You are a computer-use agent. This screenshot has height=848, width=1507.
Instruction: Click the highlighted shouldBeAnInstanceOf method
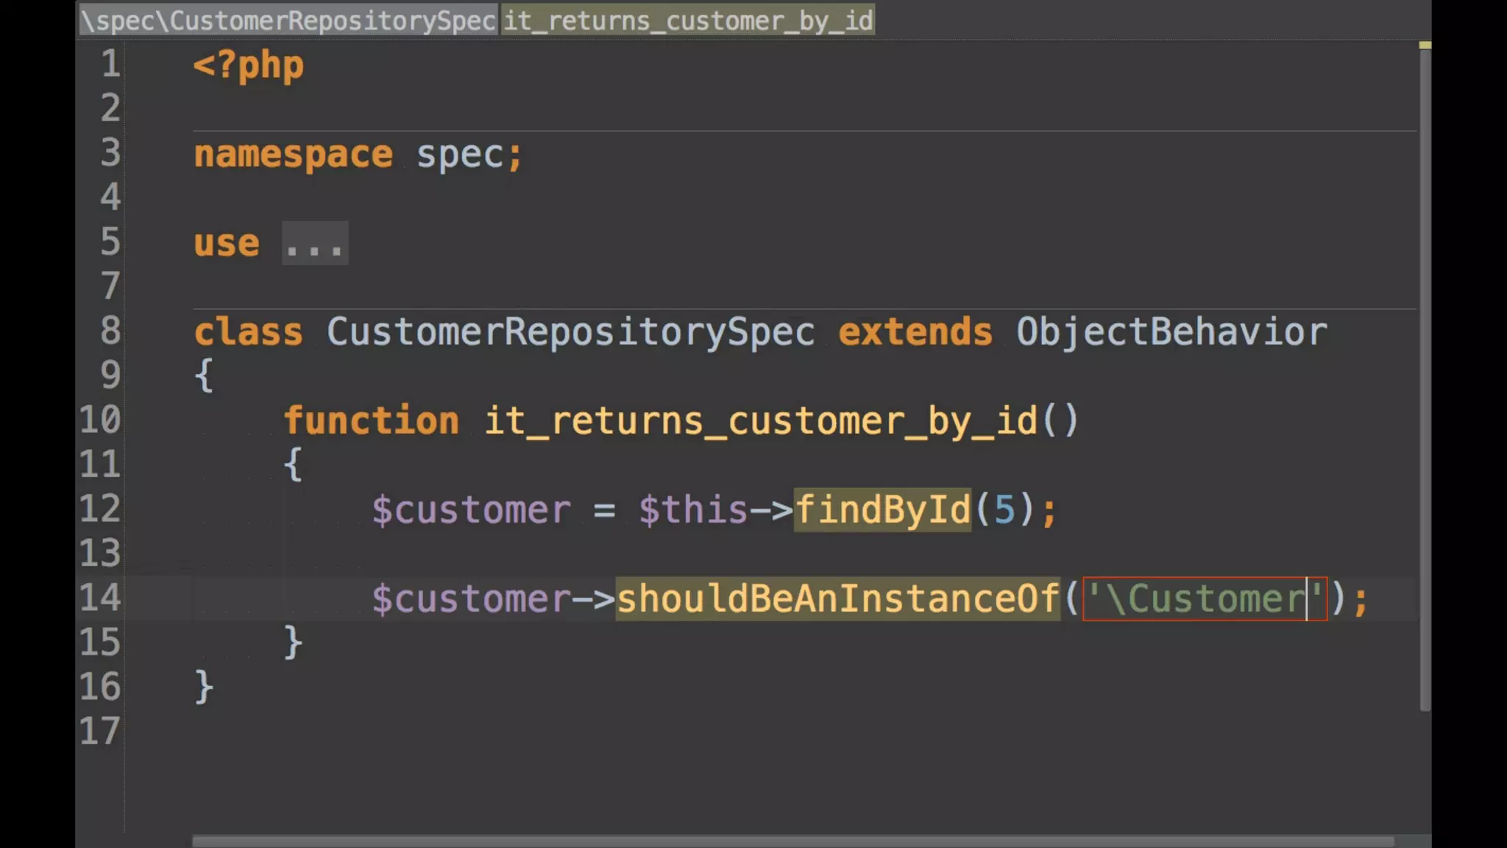tap(837, 598)
